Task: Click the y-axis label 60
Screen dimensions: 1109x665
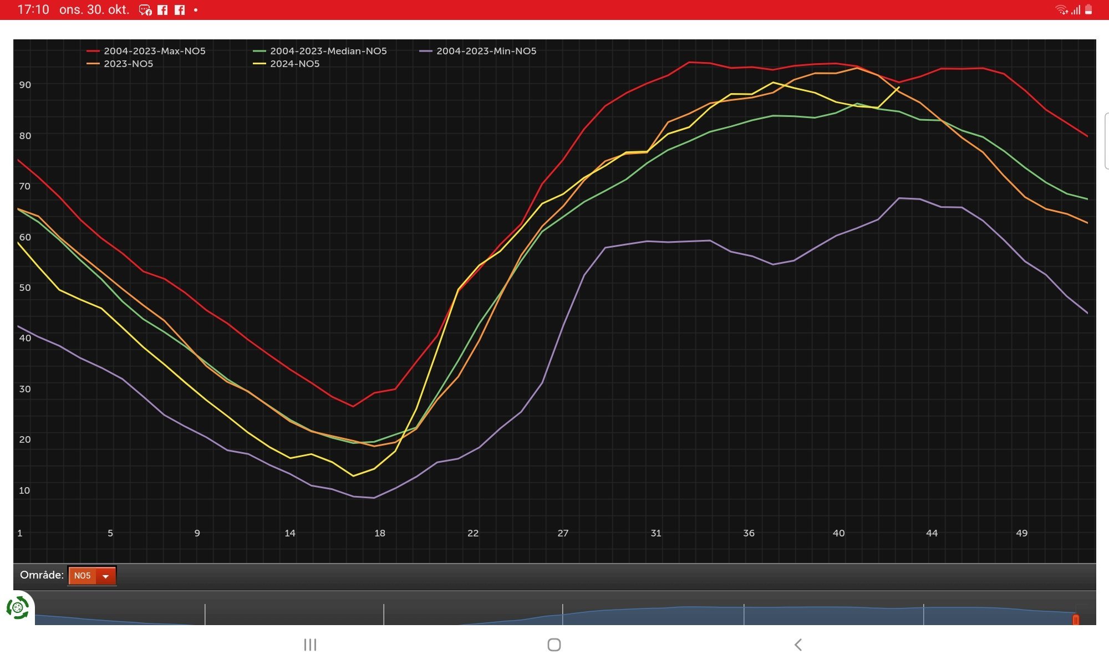Action: pyautogui.click(x=25, y=237)
